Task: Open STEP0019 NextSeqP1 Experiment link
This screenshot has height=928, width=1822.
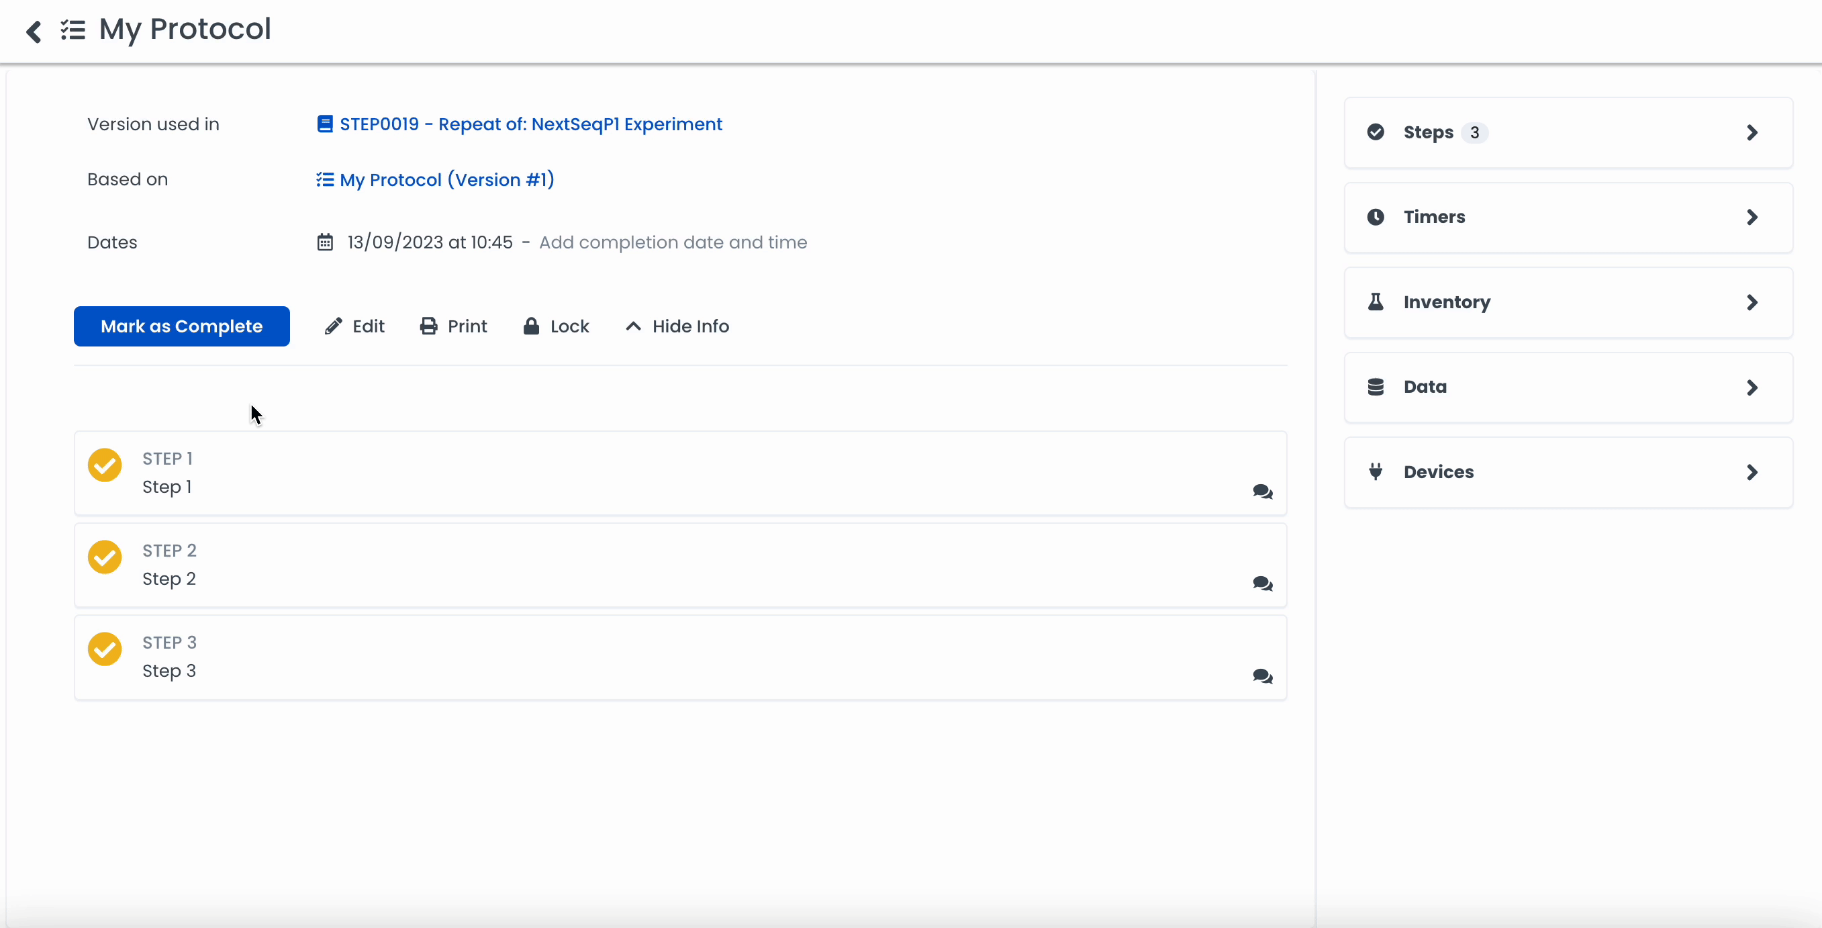Action: tap(530, 124)
